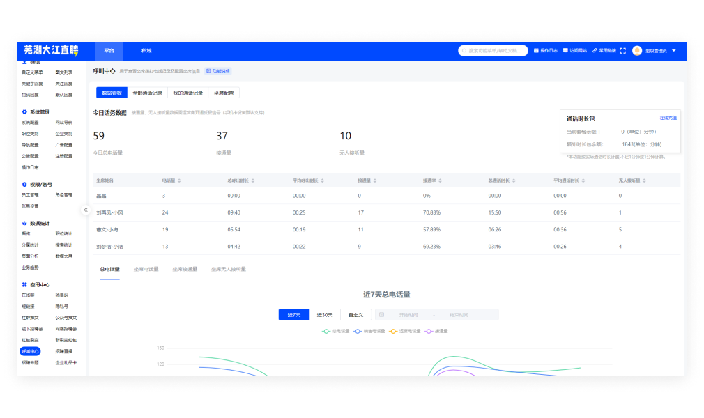Click the fullscreen toggle icon in header

click(x=622, y=51)
